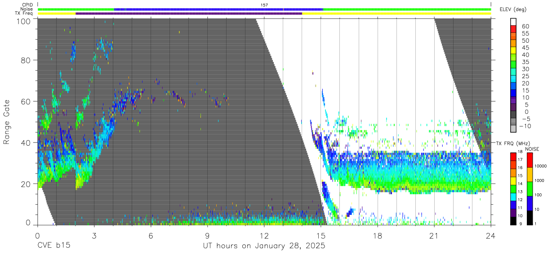This screenshot has height=255, width=552.
Task: Select the purple section of the TX Freq strip
Action: (189, 13)
